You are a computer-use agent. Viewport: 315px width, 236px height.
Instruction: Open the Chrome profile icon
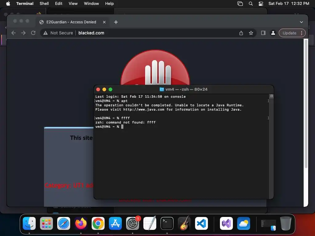(x=273, y=33)
